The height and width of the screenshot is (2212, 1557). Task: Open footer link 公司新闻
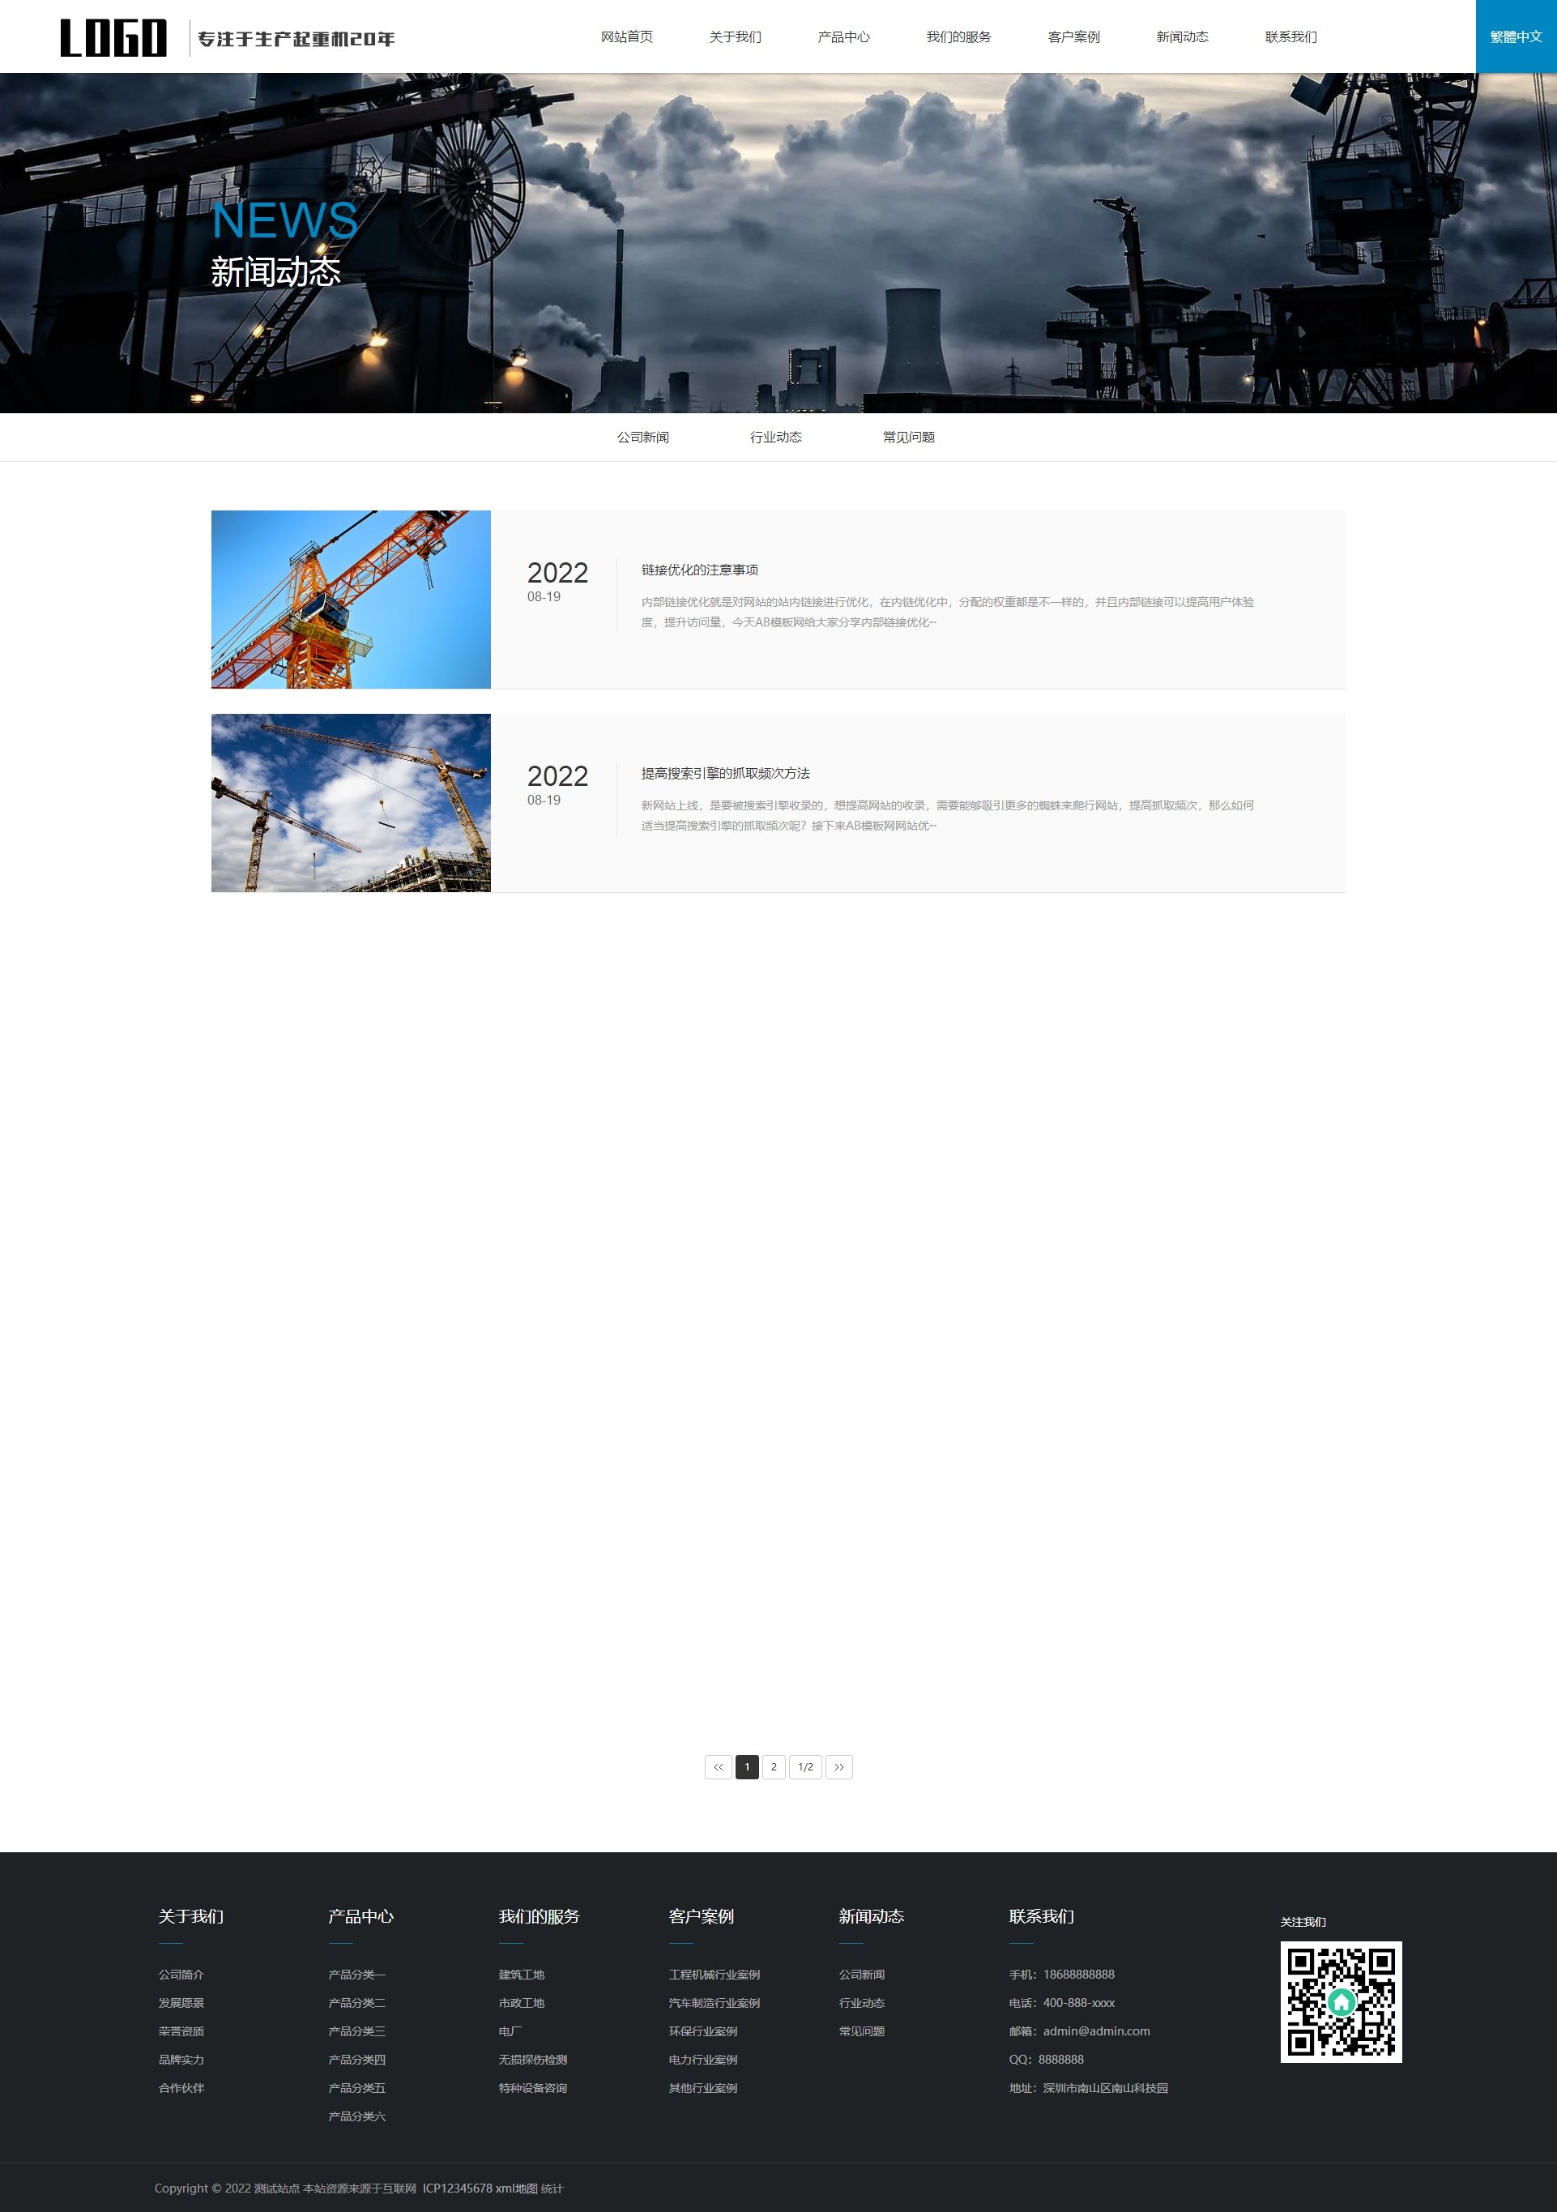[x=861, y=1974]
